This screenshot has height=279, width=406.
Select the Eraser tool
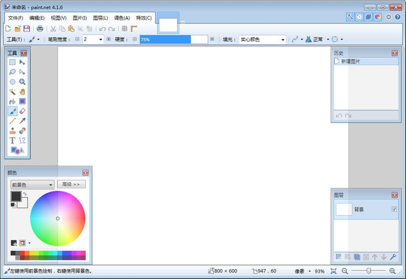[x=22, y=111]
